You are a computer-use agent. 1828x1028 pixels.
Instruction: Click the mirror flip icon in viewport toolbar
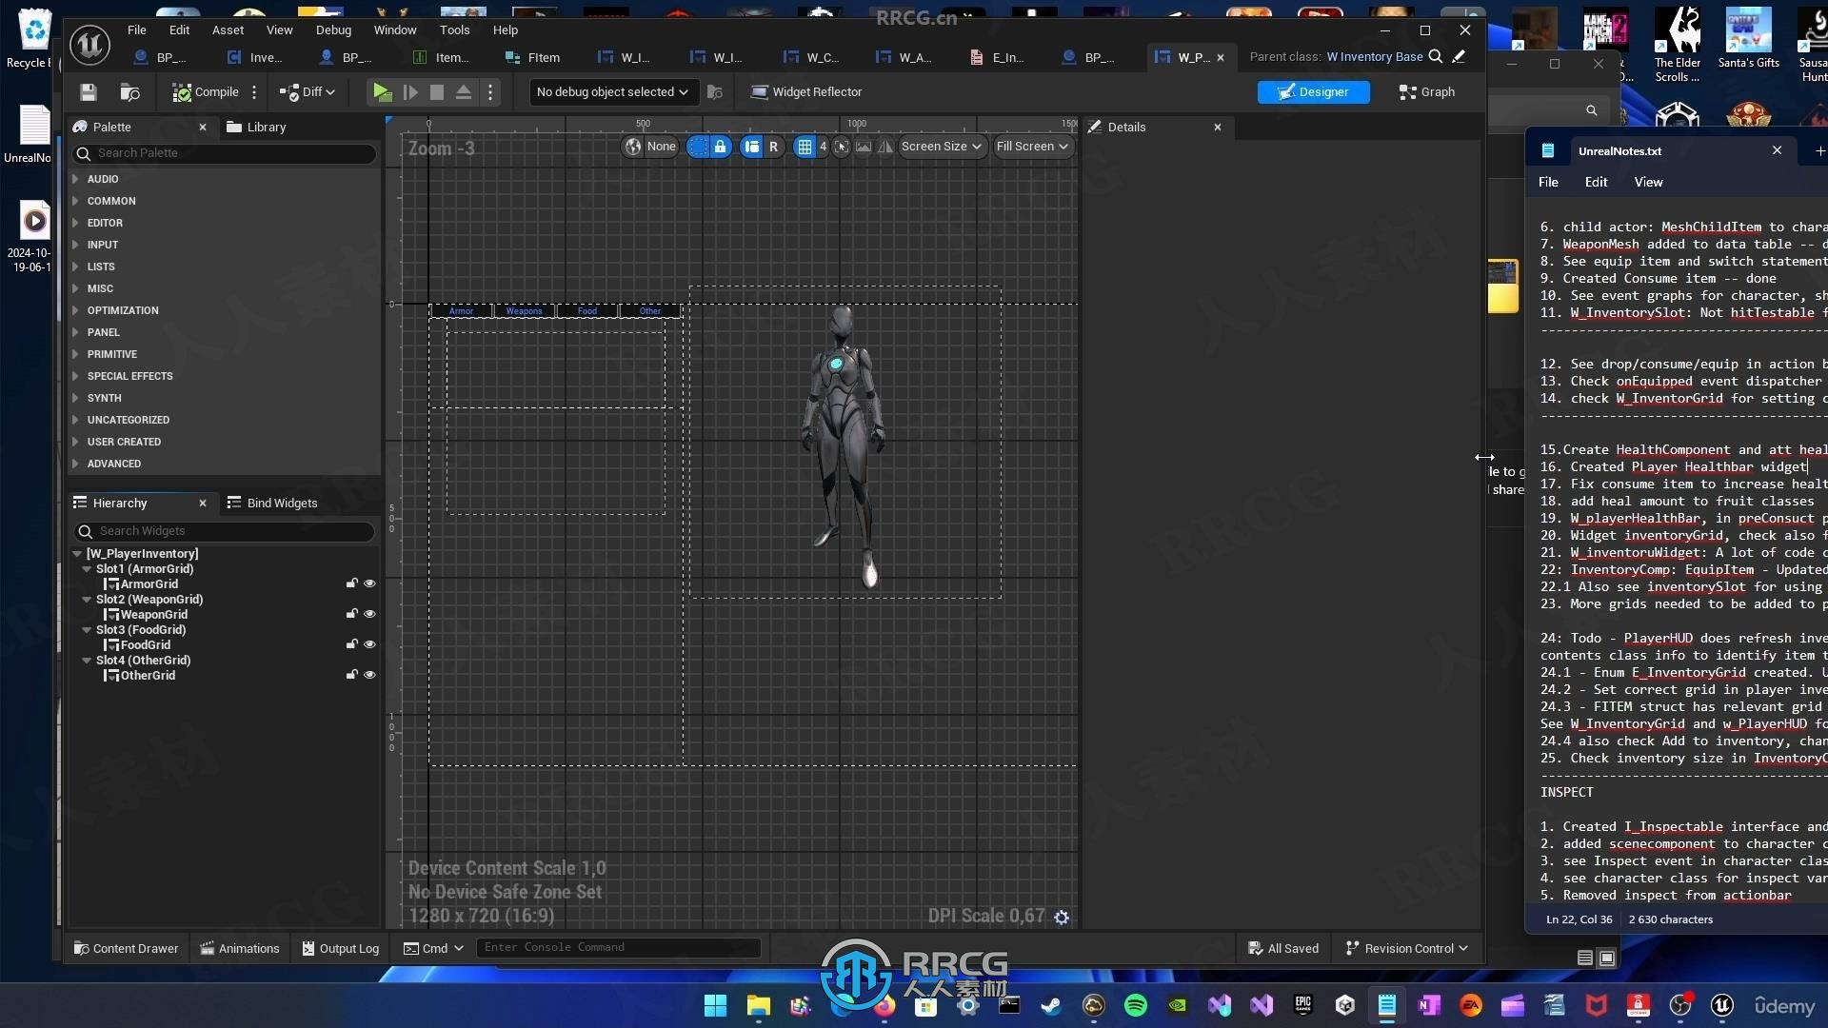pyautogui.click(x=885, y=147)
